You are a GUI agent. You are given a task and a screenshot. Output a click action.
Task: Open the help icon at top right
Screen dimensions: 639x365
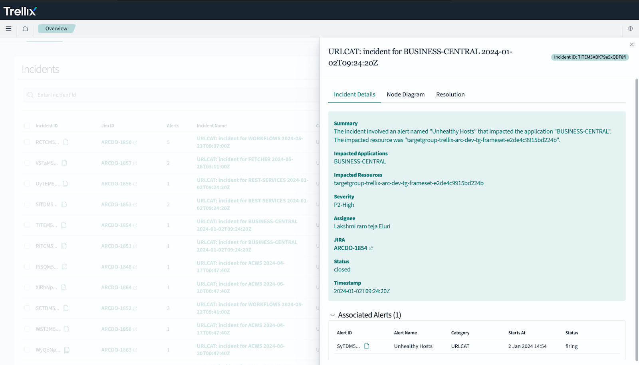[x=630, y=29]
